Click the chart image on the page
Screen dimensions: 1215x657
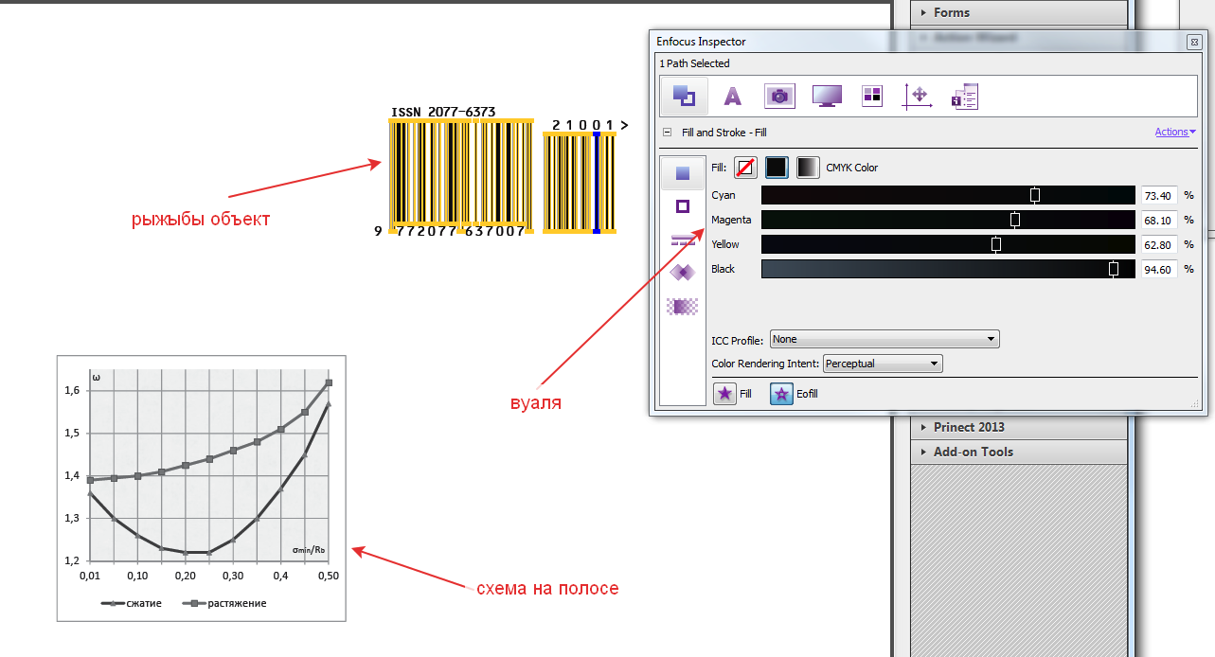[x=202, y=488]
